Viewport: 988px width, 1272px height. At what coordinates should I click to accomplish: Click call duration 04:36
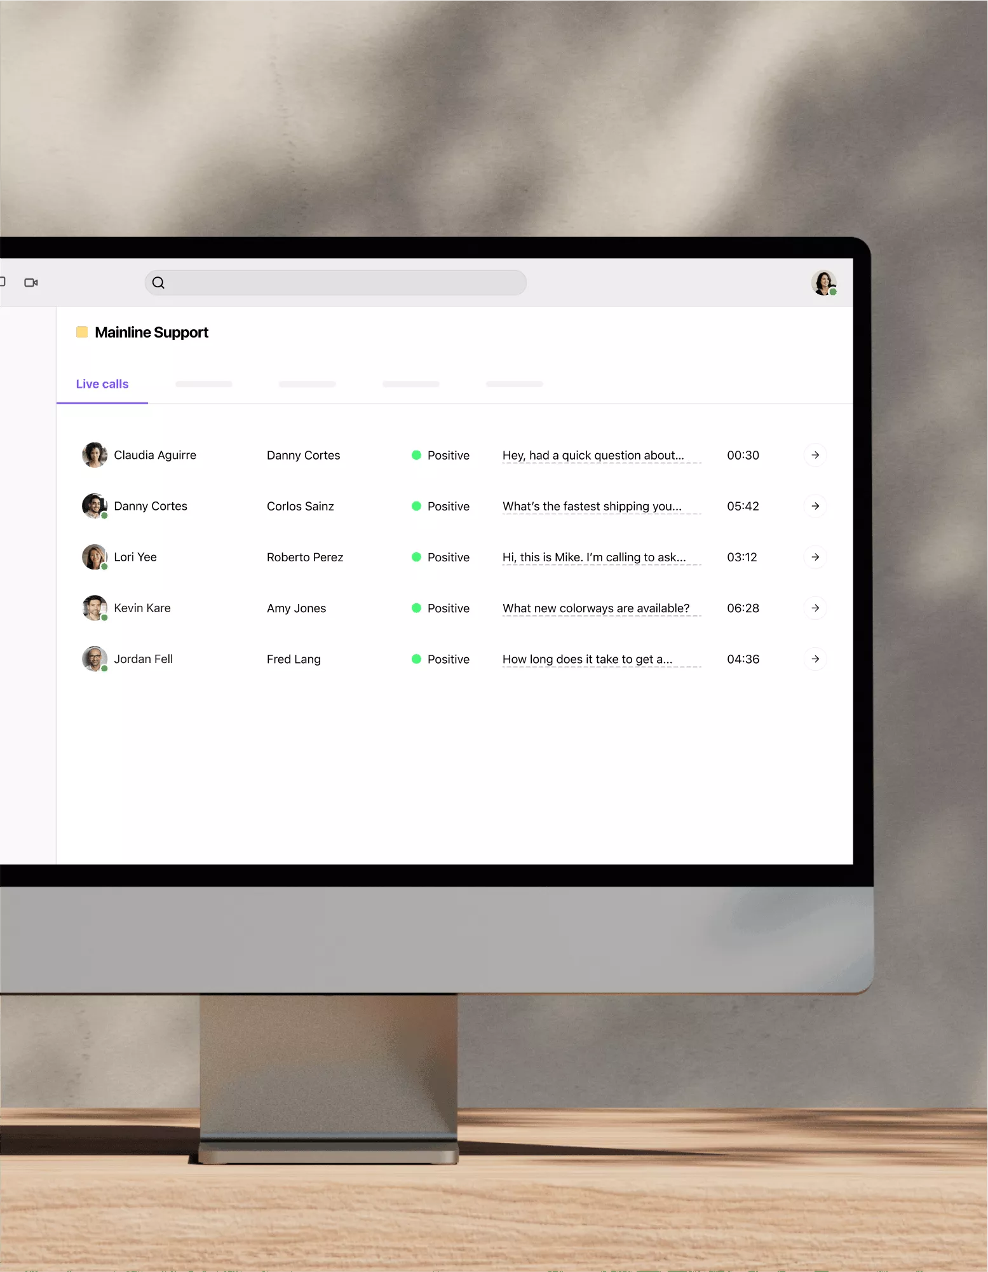[x=743, y=659]
